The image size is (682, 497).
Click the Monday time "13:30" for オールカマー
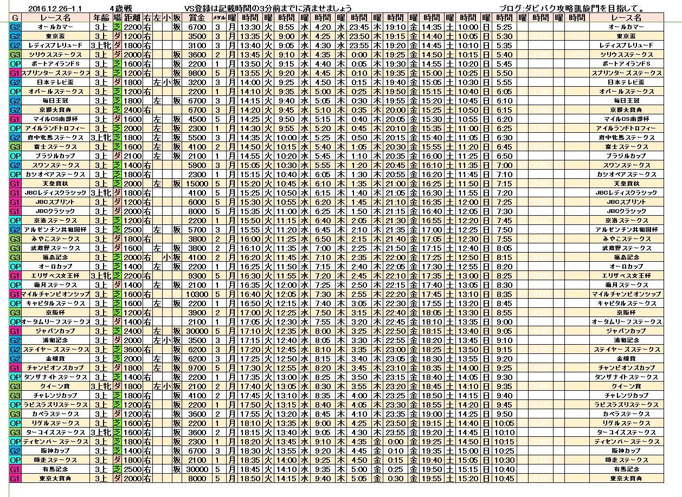click(x=250, y=27)
